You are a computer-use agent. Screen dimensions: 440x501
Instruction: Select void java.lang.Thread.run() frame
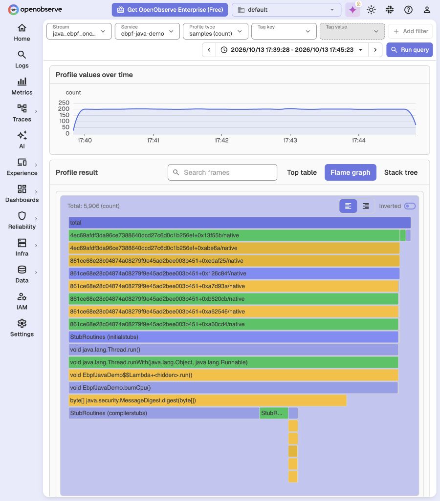(x=233, y=350)
